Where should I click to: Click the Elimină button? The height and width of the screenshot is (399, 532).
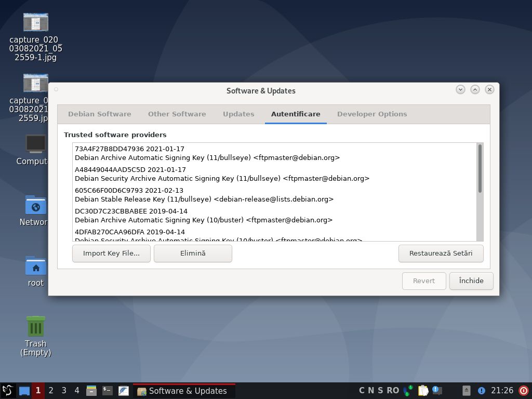click(193, 254)
